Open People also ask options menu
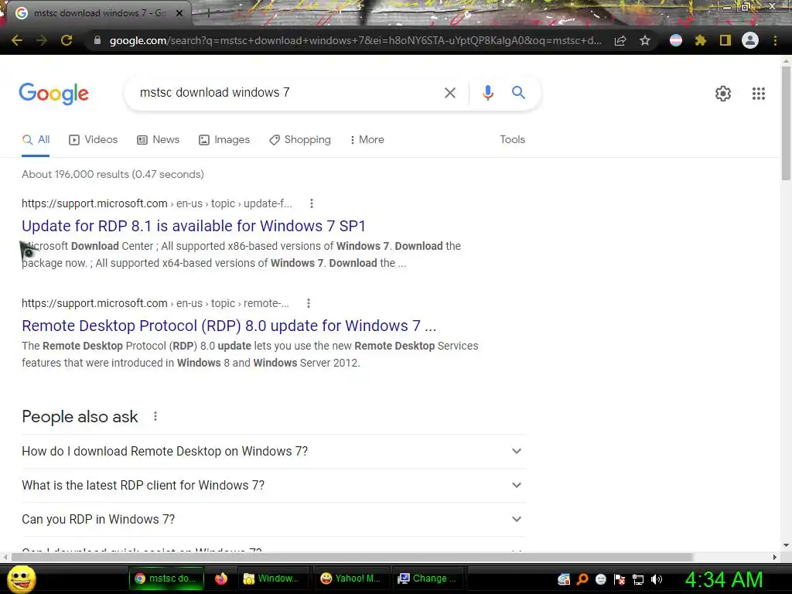 click(155, 416)
